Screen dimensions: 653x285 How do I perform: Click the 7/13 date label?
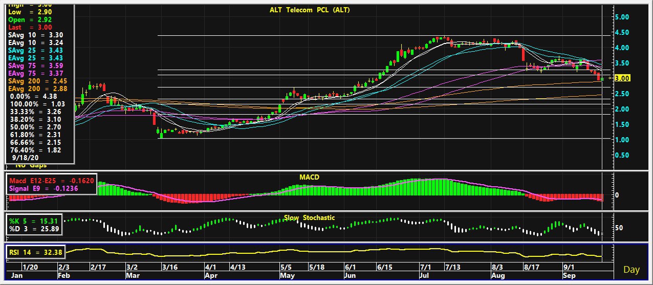[x=452, y=267]
